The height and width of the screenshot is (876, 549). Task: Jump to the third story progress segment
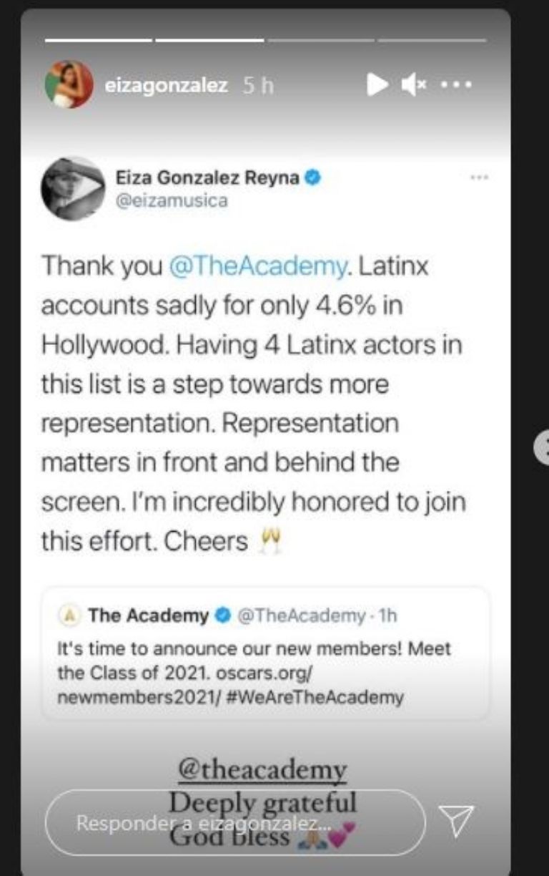(321, 40)
